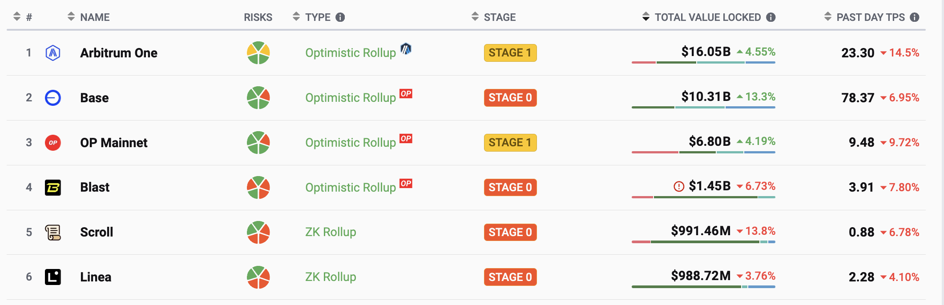This screenshot has height=305, width=944.
Task: Click the Arbitrum stack badge beside Optimistic Rollup
Action: pyautogui.click(x=406, y=48)
